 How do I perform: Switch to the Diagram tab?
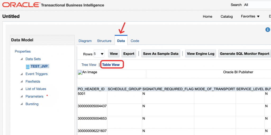pyautogui.click(x=85, y=41)
